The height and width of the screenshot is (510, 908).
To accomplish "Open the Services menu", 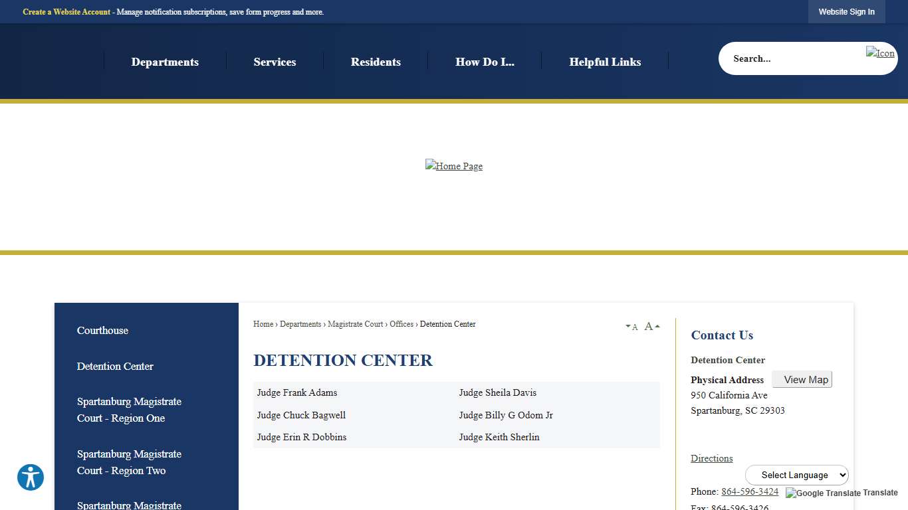I will [275, 62].
